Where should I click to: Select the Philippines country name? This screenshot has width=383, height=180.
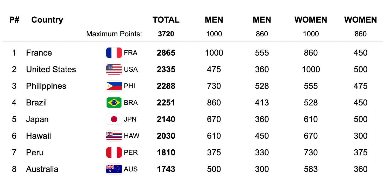pos(46,86)
